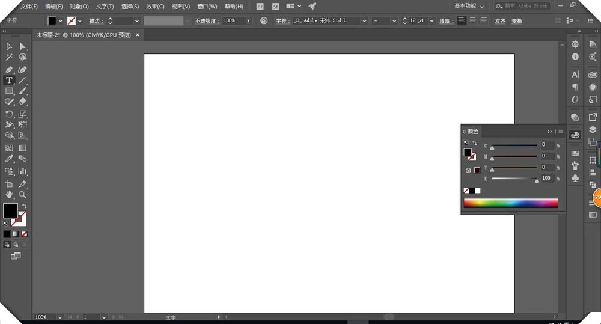Image resolution: width=601 pixels, height=324 pixels.
Task: Open the 对象(O) menu
Action: click(x=79, y=7)
